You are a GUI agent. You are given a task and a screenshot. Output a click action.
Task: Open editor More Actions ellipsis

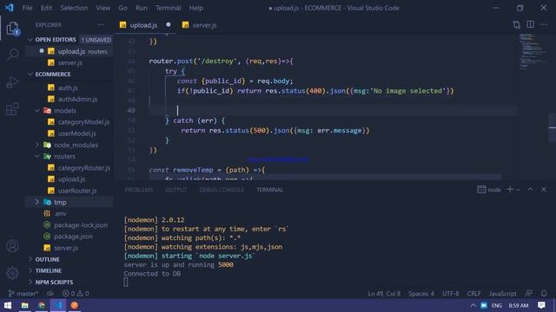tap(544, 24)
